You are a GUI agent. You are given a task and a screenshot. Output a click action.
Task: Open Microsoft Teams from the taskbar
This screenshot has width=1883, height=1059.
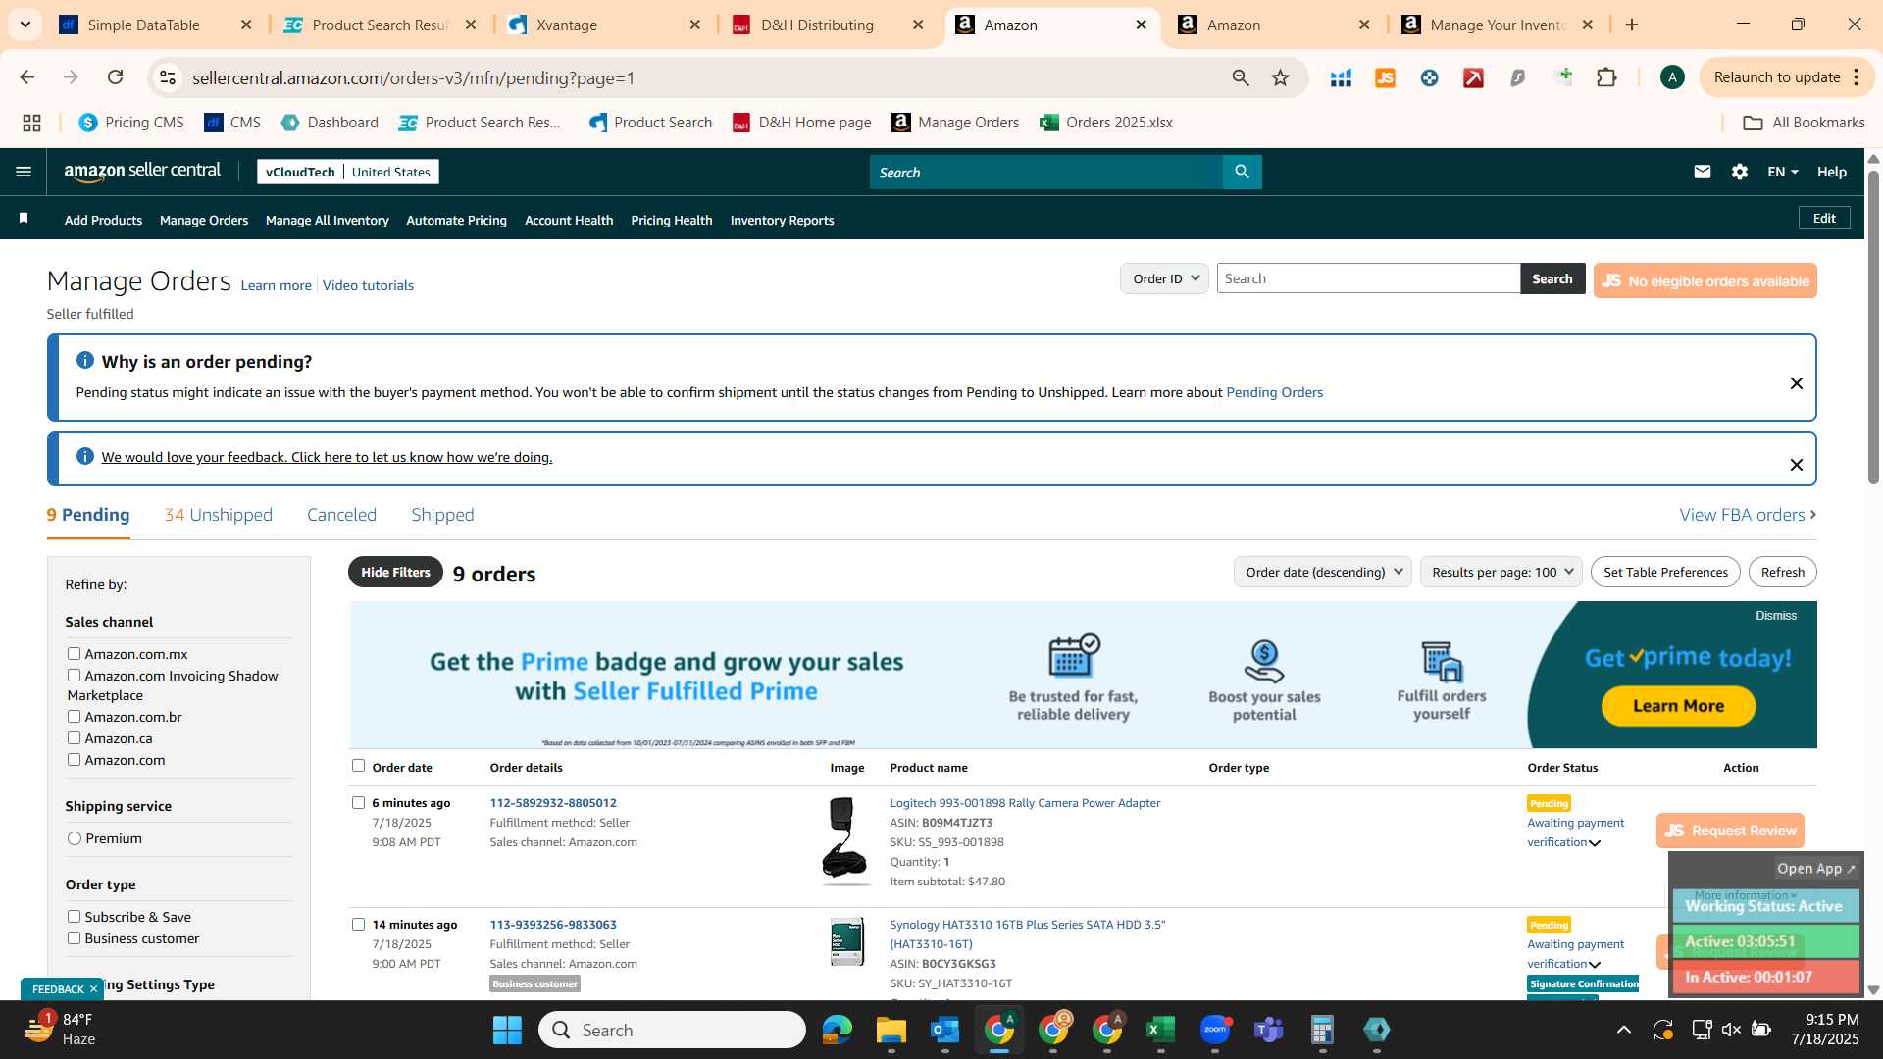[x=1269, y=1030]
